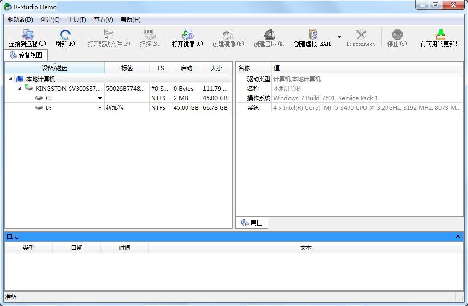Click the 名称 header in properties panel
Viewport: 468px width, 306px height.
click(254, 68)
